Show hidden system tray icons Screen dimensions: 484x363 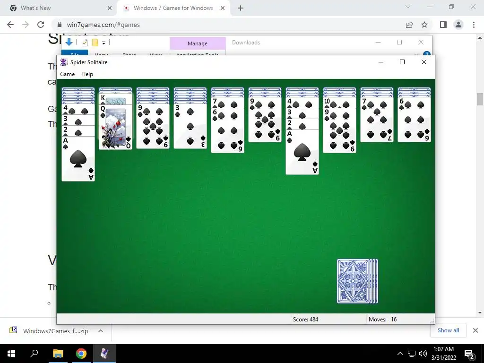(x=400, y=354)
